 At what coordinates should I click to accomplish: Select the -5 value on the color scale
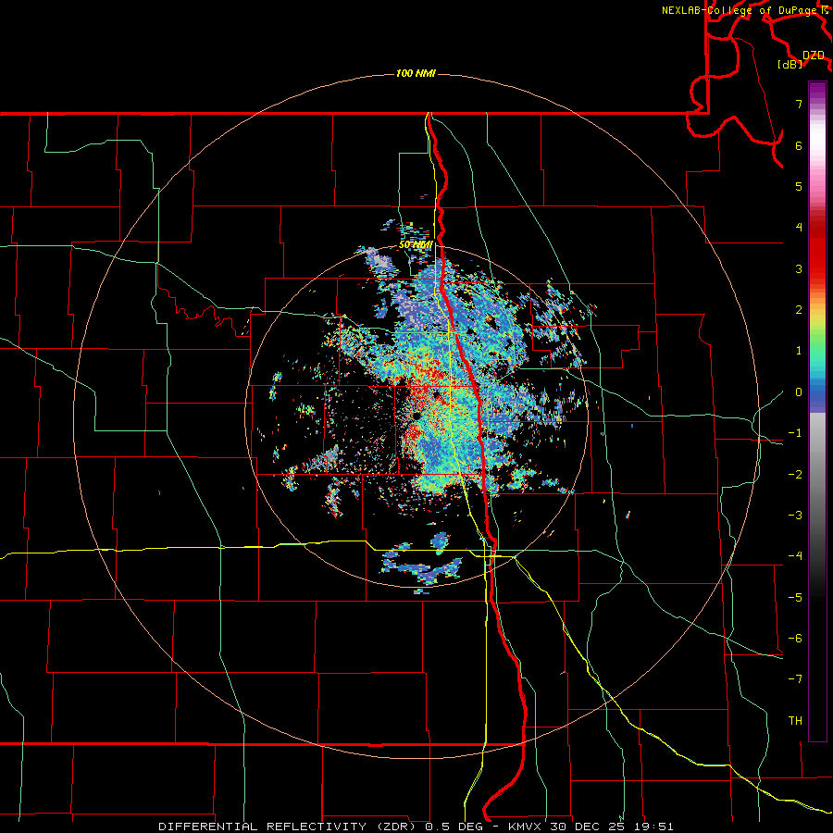click(x=795, y=598)
